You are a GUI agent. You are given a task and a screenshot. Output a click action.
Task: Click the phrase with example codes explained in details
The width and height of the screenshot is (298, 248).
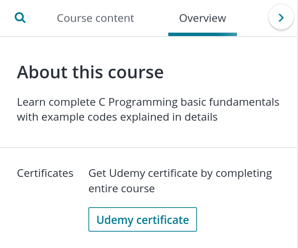pos(117,117)
